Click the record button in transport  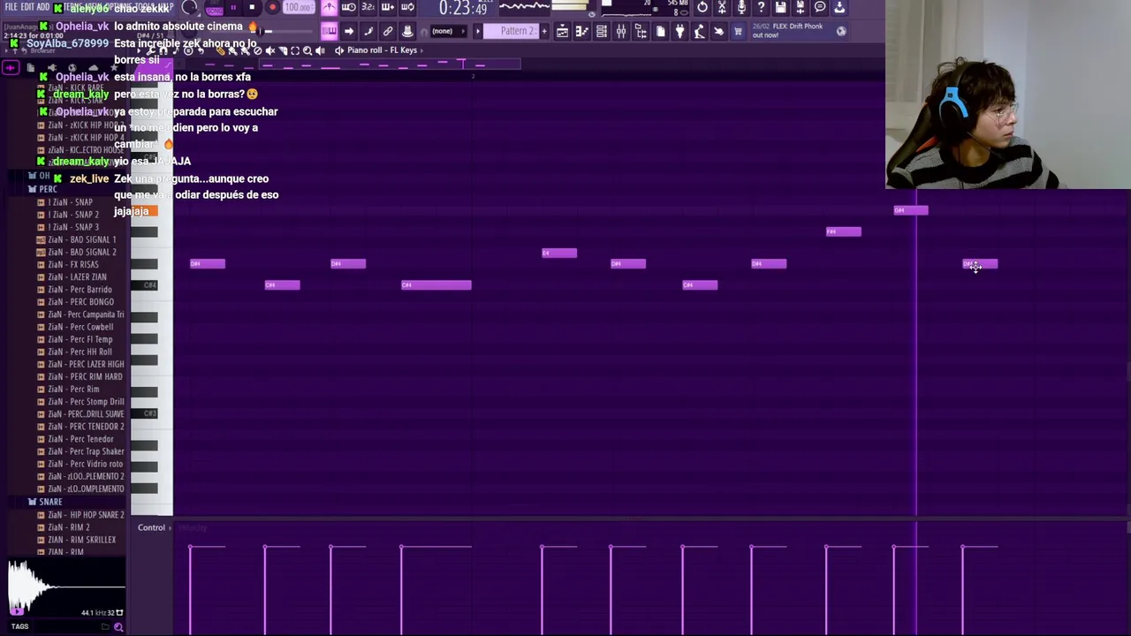point(271,8)
